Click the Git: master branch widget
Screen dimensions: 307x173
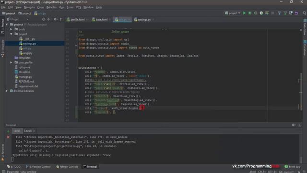[x=286, y=172]
